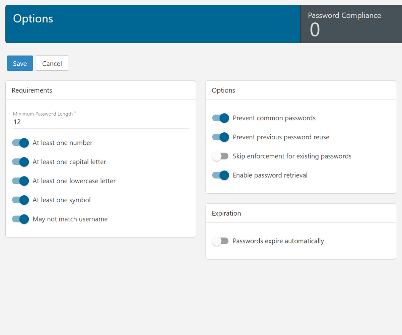The image size is (402, 335).
Task: Edit the Minimum Password Length field
Action: 101,122
